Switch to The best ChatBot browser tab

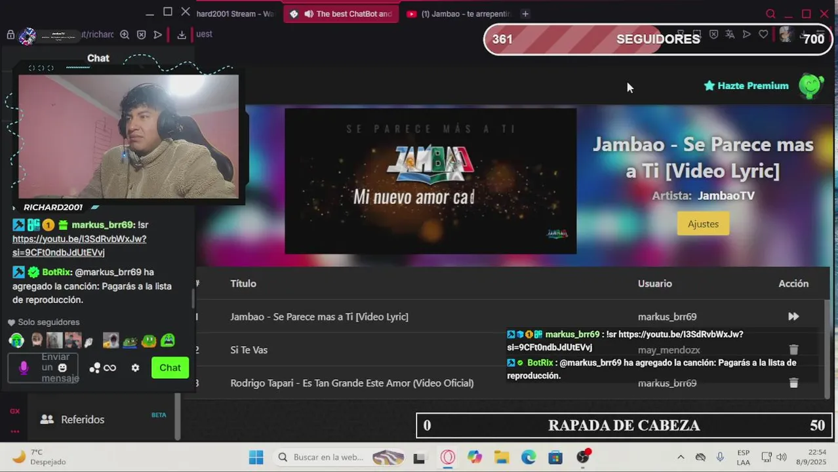click(341, 14)
